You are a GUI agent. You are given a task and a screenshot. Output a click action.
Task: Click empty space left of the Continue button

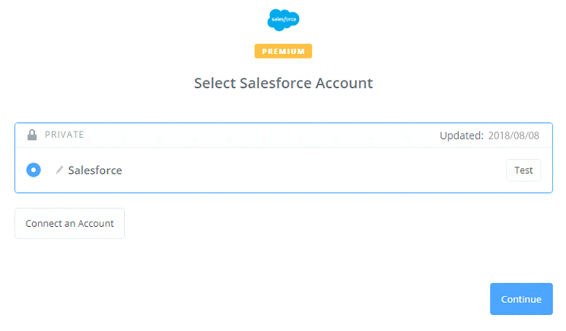380,299
